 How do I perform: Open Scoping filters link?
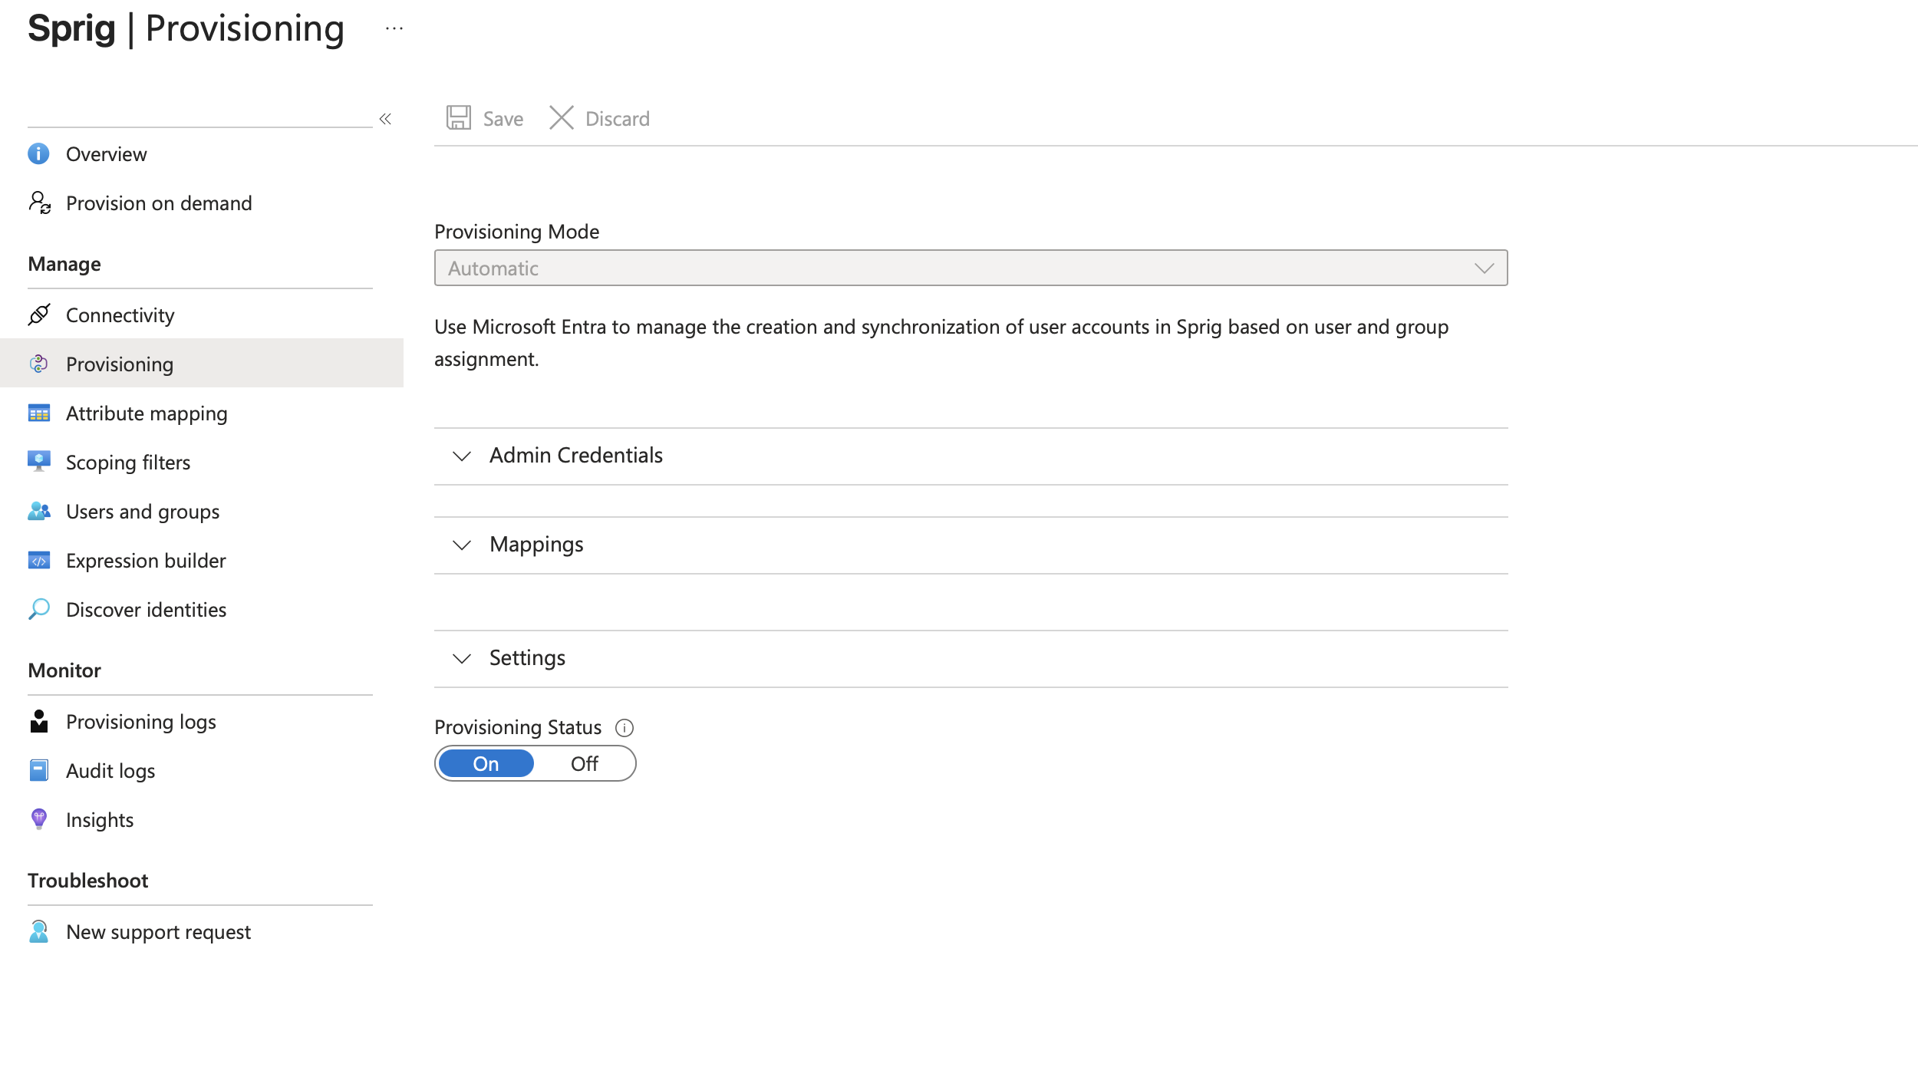pyautogui.click(x=128, y=463)
